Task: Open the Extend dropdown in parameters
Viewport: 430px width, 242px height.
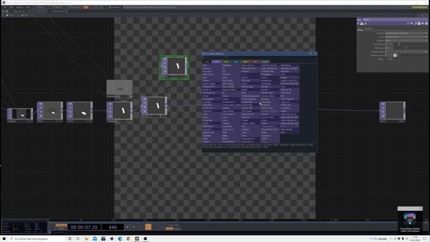Action: pos(406,40)
